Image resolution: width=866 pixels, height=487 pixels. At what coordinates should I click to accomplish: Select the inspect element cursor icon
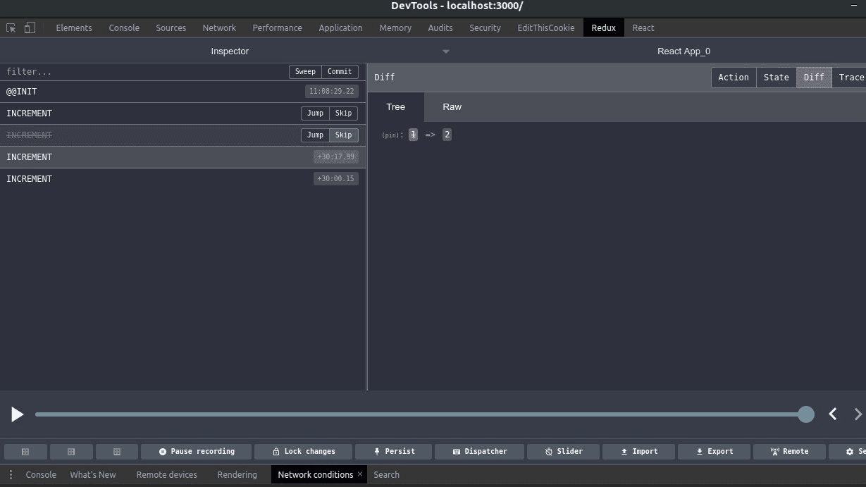tap(11, 27)
